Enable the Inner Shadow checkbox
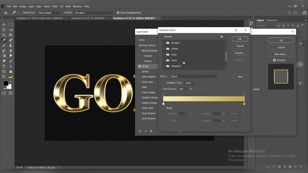The image size is (308, 173). pos(140,77)
